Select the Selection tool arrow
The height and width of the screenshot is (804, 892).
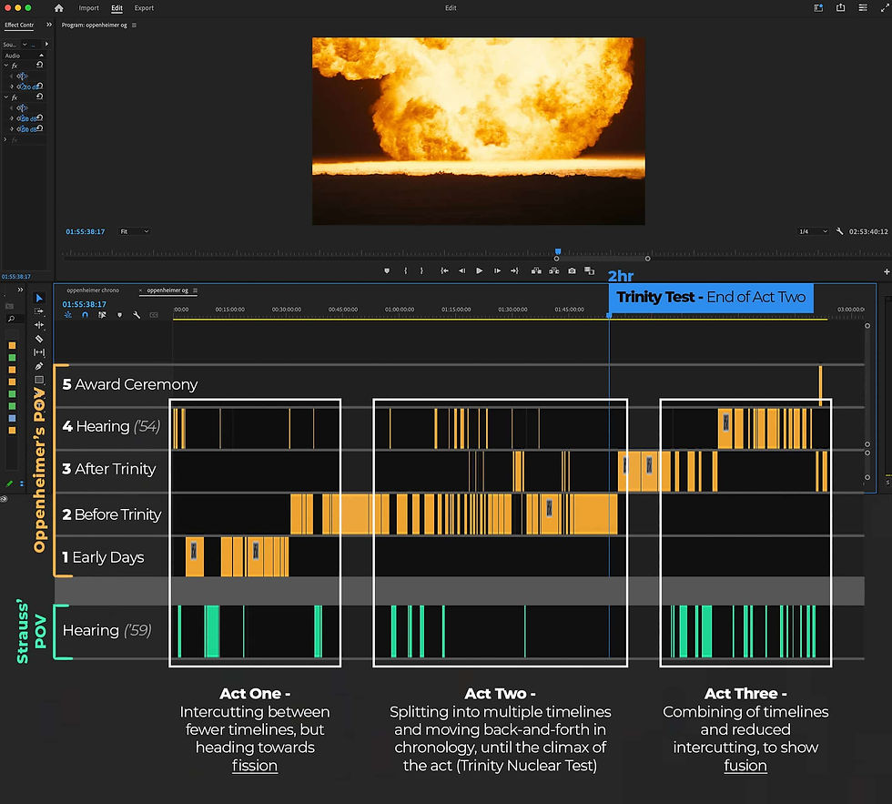38,298
